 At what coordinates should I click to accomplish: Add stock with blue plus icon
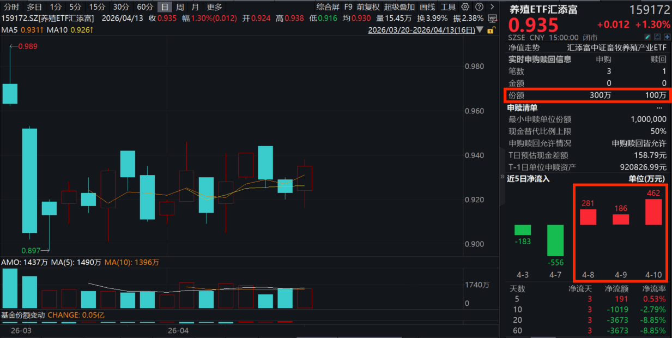pyautogui.click(x=667, y=37)
